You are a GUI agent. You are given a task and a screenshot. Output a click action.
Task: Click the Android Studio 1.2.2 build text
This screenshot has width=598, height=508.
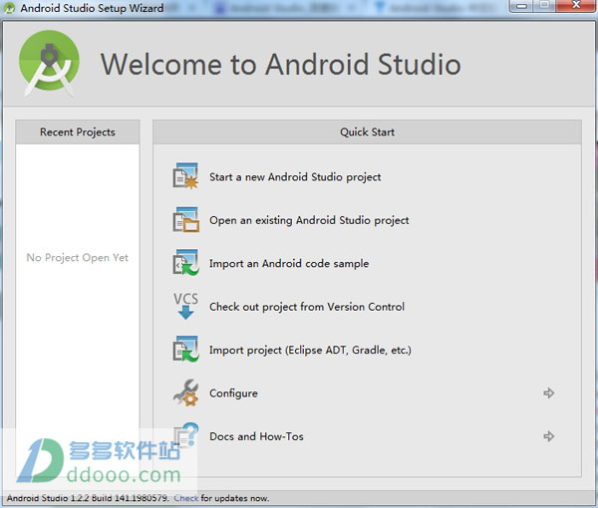click(88, 498)
